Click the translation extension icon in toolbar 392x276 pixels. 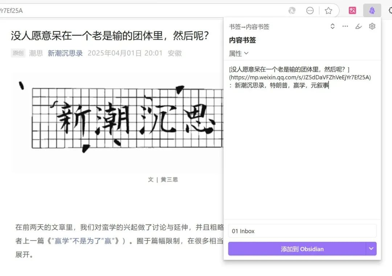click(x=352, y=11)
